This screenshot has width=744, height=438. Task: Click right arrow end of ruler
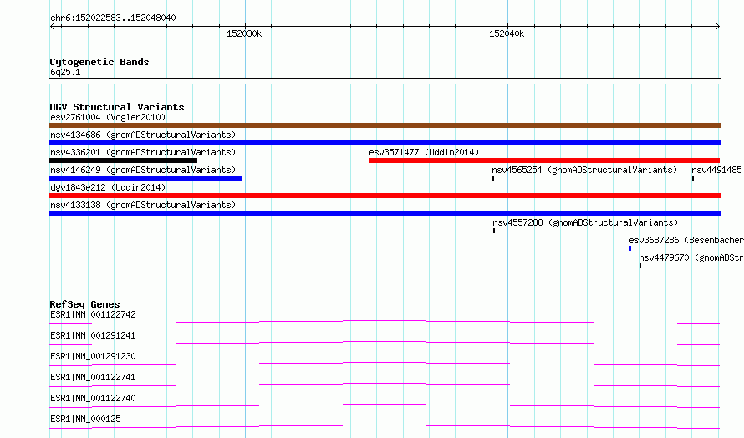[718, 26]
